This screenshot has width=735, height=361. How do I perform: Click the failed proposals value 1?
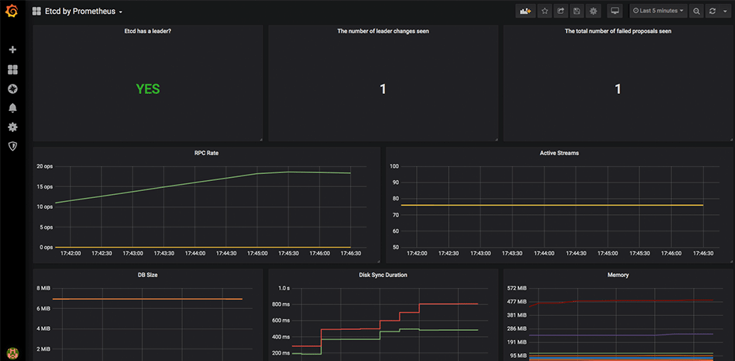[x=618, y=89]
